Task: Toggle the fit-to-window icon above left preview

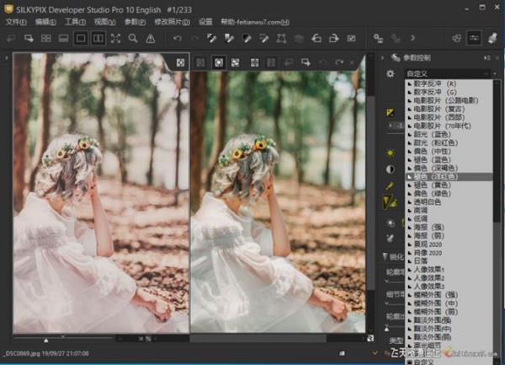Action: pos(180,62)
